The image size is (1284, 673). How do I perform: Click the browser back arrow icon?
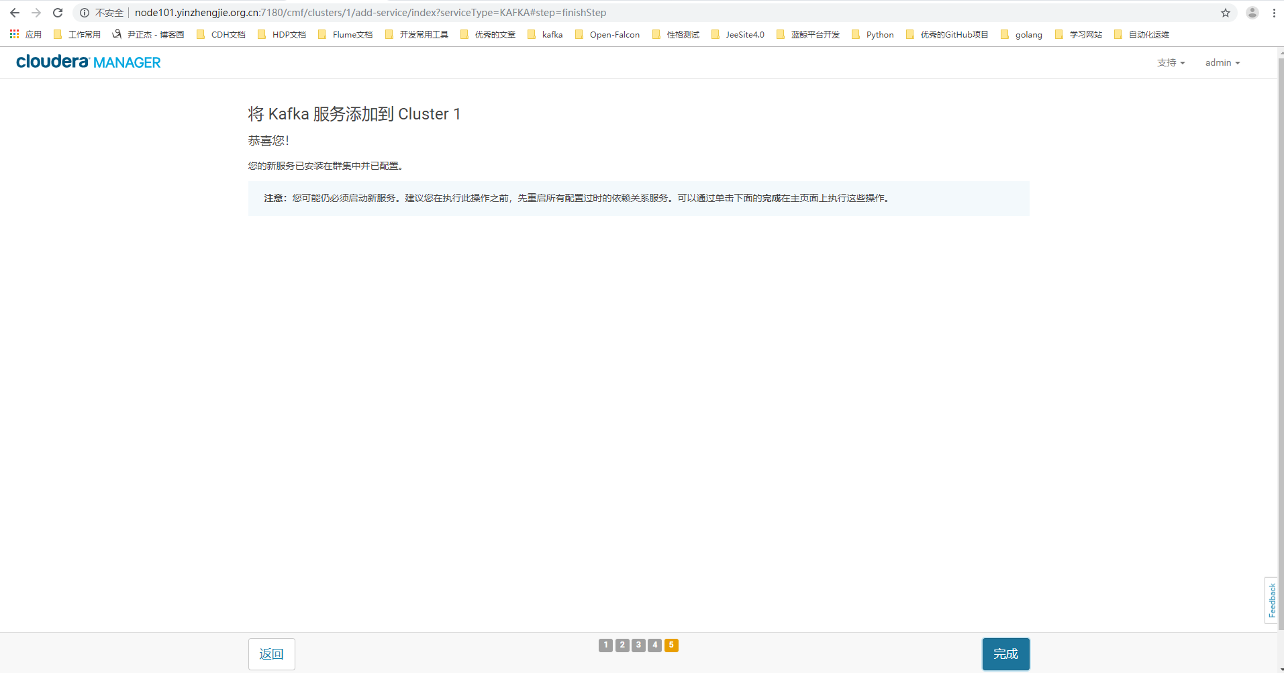tap(15, 13)
